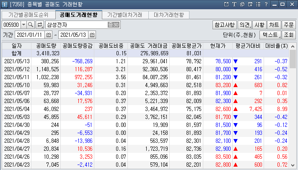Click the 공매도비중 column header
This screenshot has width=298, height=170.
pos(111,46)
